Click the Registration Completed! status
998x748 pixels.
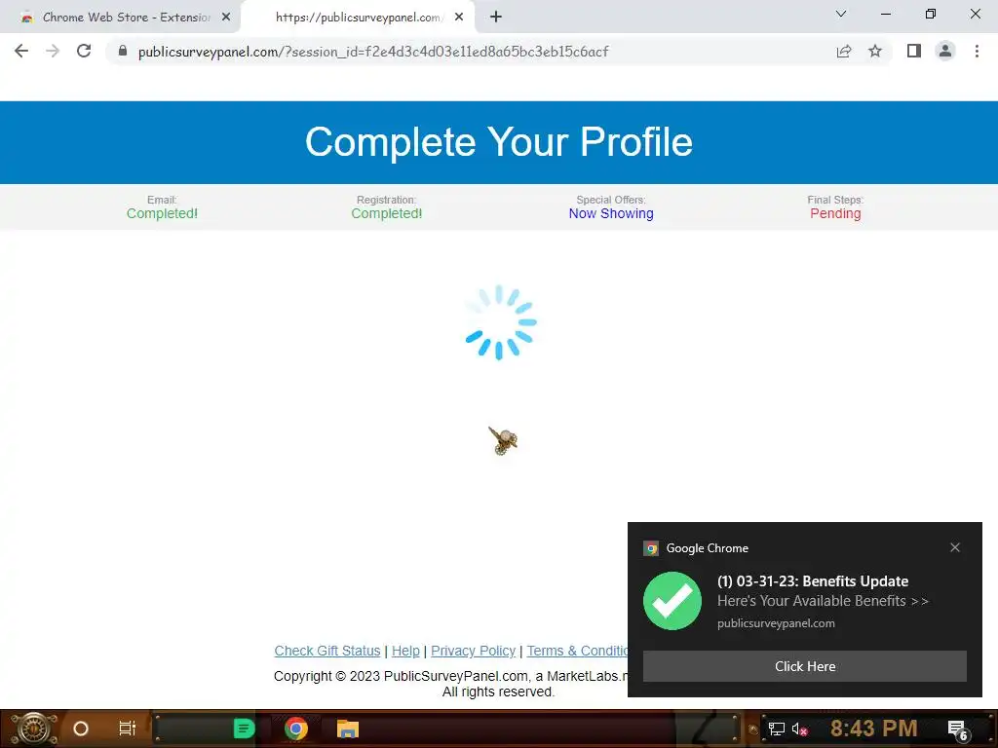(x=386, y=207)
